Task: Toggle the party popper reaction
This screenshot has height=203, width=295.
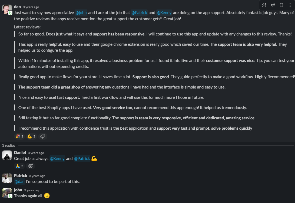Action: coord(19,136)
